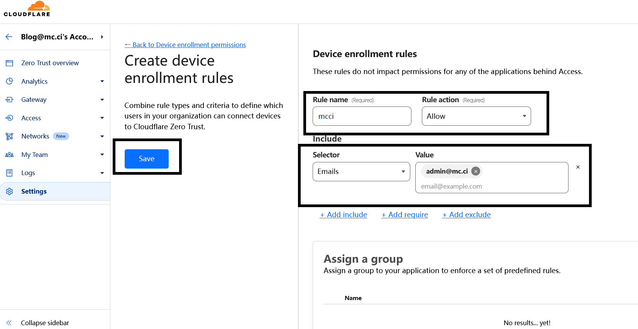This screenshot has width=638, height=329.
Task: Expand the Logs submenu arrow
Action: [x=102, y=173]
